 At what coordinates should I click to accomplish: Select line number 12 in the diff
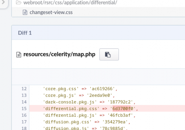click(24, 89)
